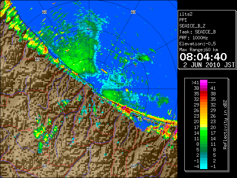The width and height of the screenshot is (237, 178).
Task: Click the 'PRF: 1000Hz' value
Action: coord(193,38)
